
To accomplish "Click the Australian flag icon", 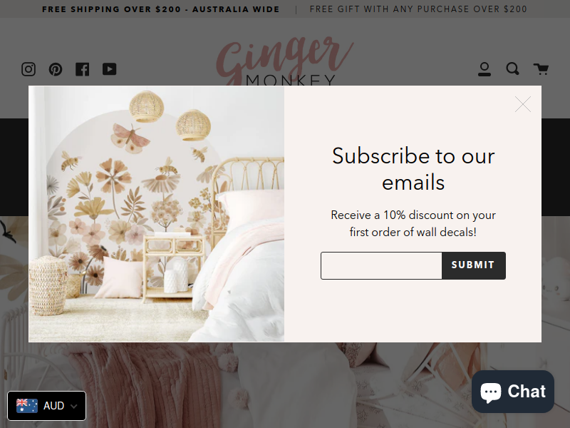I will point(27,406).
